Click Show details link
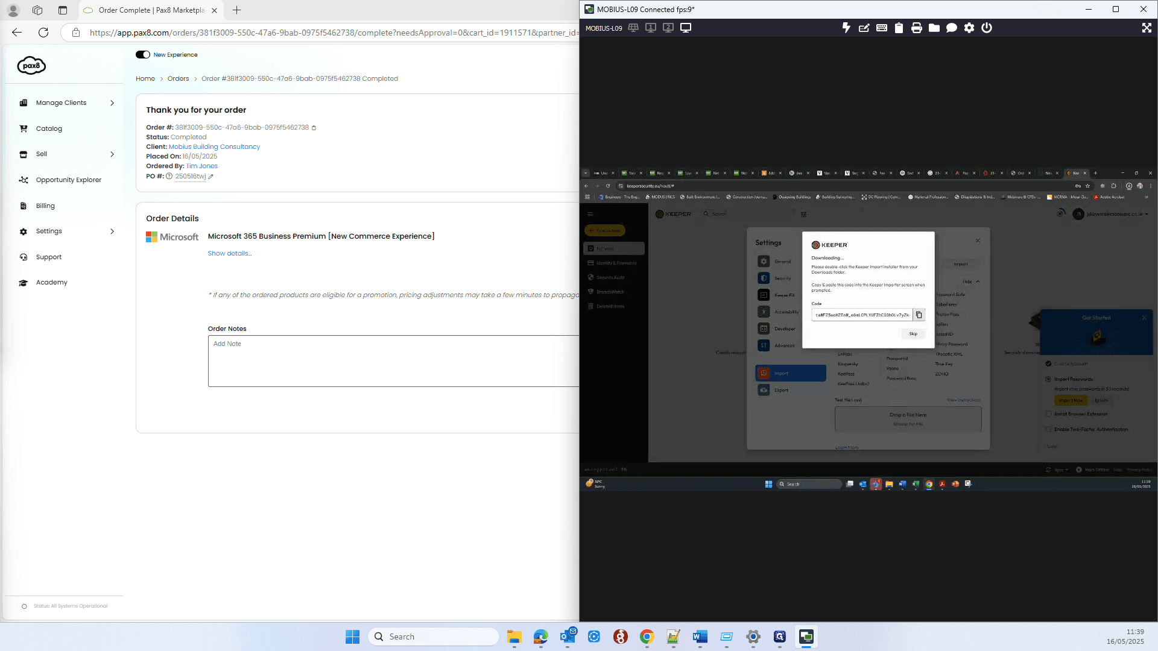The height and width of the screenshot is (651, 1158). (230, 254)
